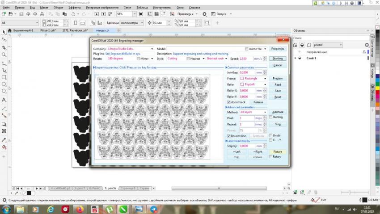380x214 pixels.
Task: Open Firefox from the taskbar
Action: [x=80, y=209]
